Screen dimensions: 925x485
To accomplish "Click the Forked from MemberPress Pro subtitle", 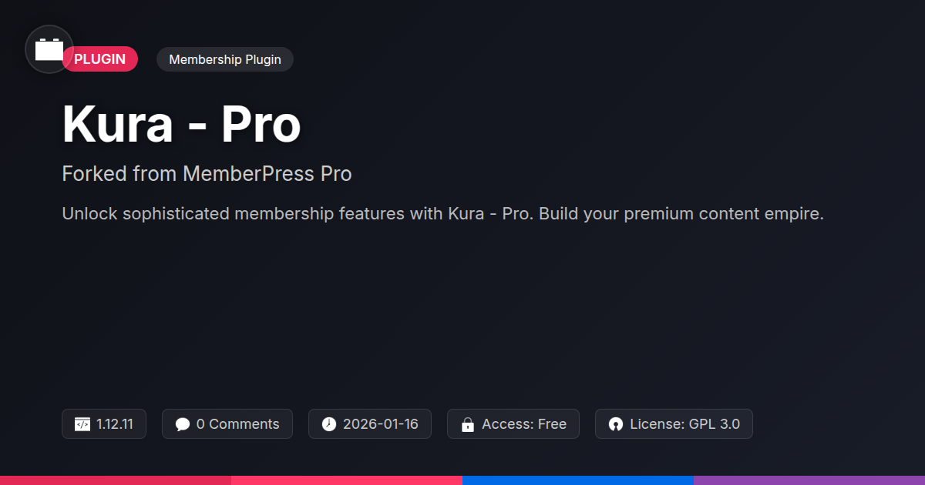I will (x=207, y=174).
